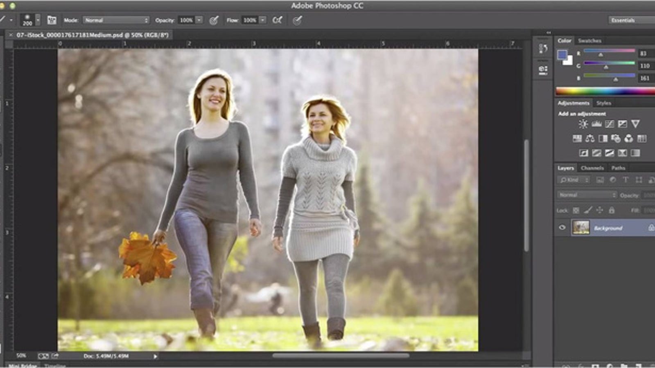This screenshot has width=655, height=368.
Task: Select the 07-iStock document tab
Action: point(93,35)
